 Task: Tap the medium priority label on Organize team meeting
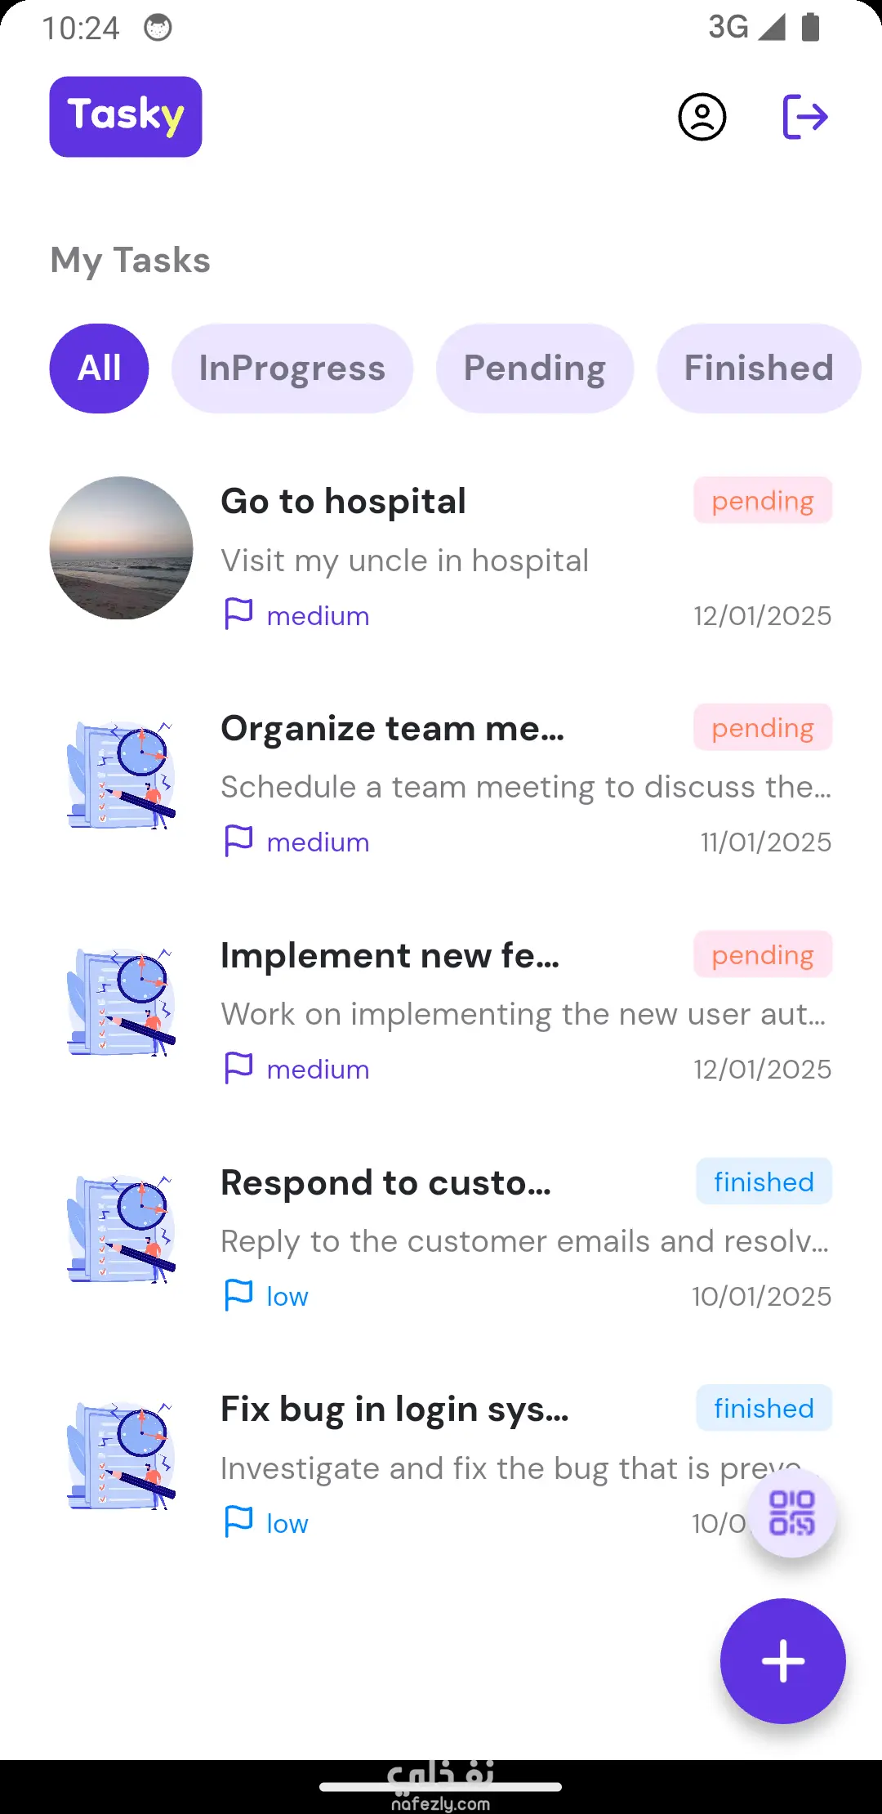tap(318, 842)
